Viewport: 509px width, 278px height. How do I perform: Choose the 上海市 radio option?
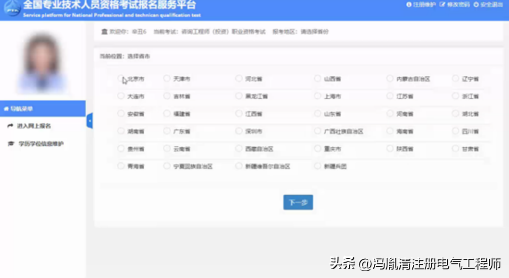click(318, 96)
